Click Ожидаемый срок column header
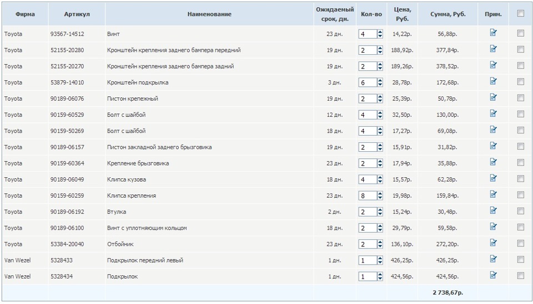The image size is (533, 304). tap(335, 14)
